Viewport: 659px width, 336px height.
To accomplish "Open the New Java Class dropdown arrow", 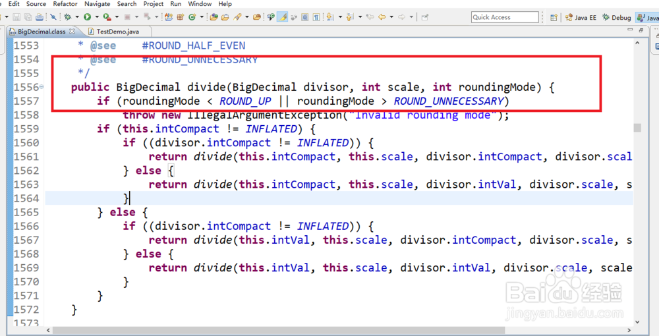I will click(x=202, y=17).
